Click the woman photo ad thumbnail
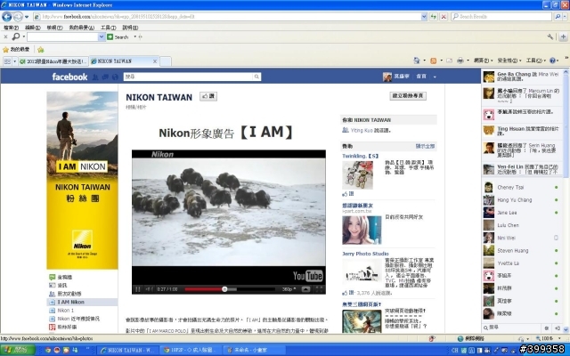The height and width of the screenshot is (356, 570). pyautogui.click(x=362, y=230)
